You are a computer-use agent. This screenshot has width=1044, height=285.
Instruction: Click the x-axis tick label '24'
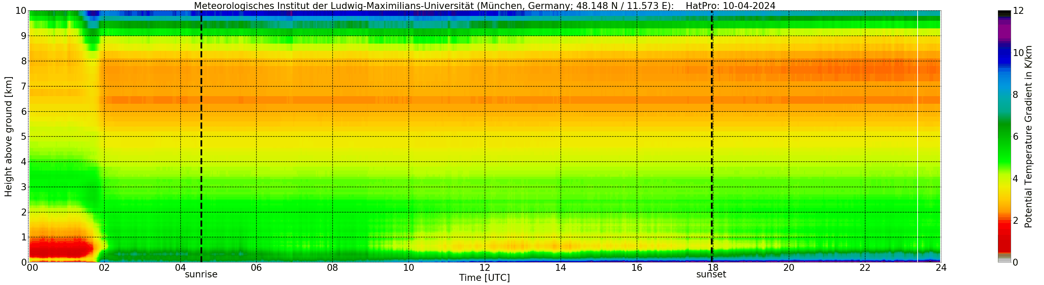pos(941,268)
